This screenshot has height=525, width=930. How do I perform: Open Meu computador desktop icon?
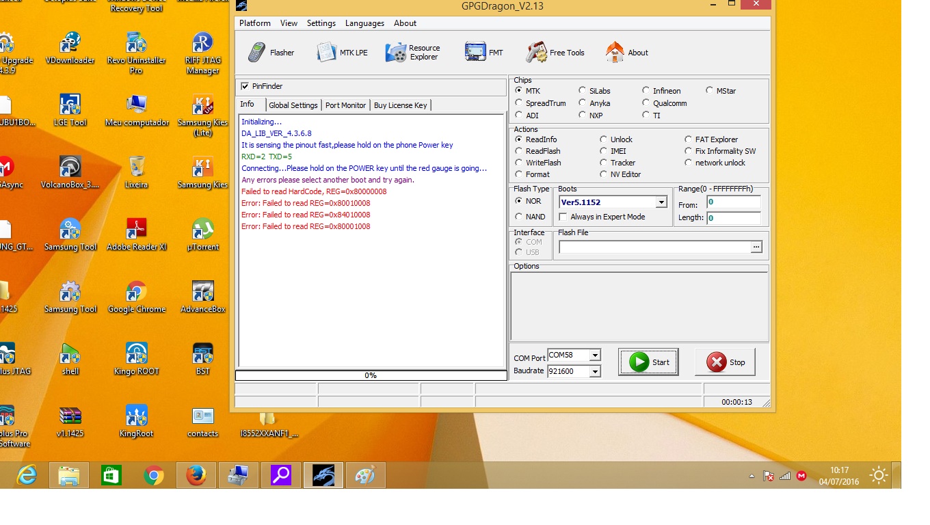tap(137, 110)
